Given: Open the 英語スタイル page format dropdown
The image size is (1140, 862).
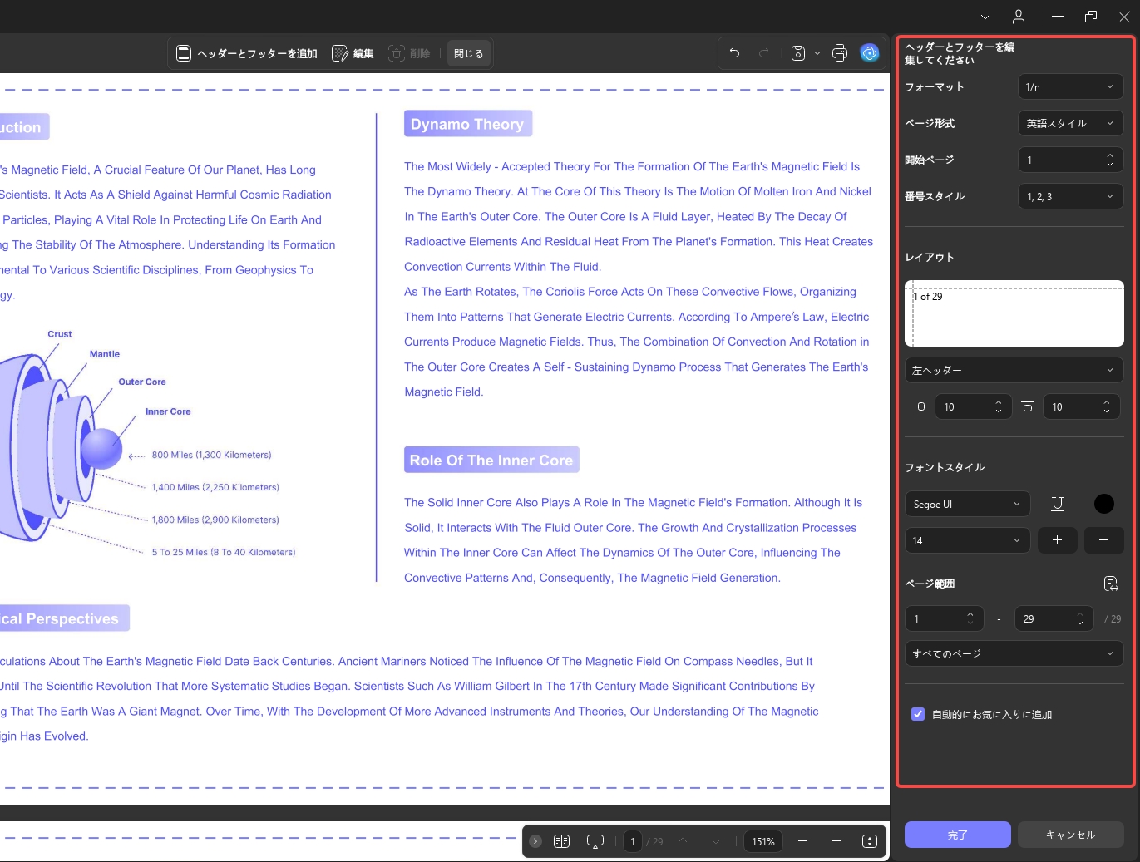Looking at the screenshot, I should (1071, 123).
